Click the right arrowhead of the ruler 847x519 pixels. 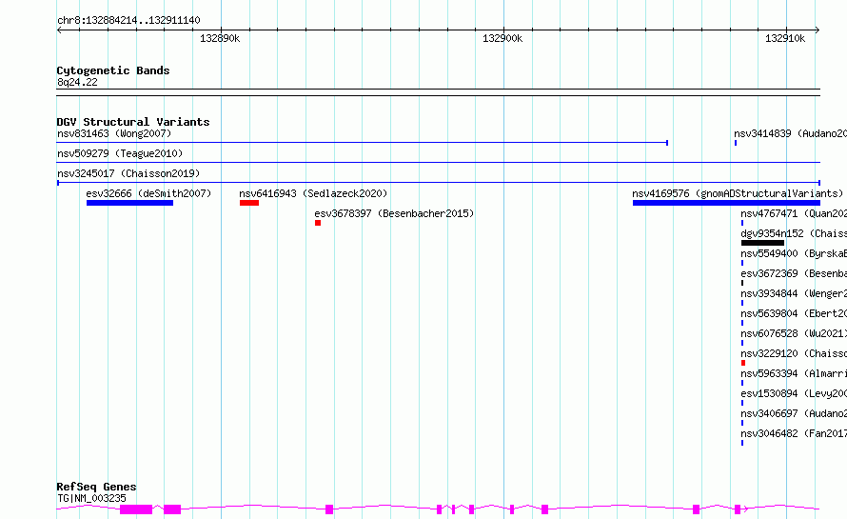click(817, 30)
